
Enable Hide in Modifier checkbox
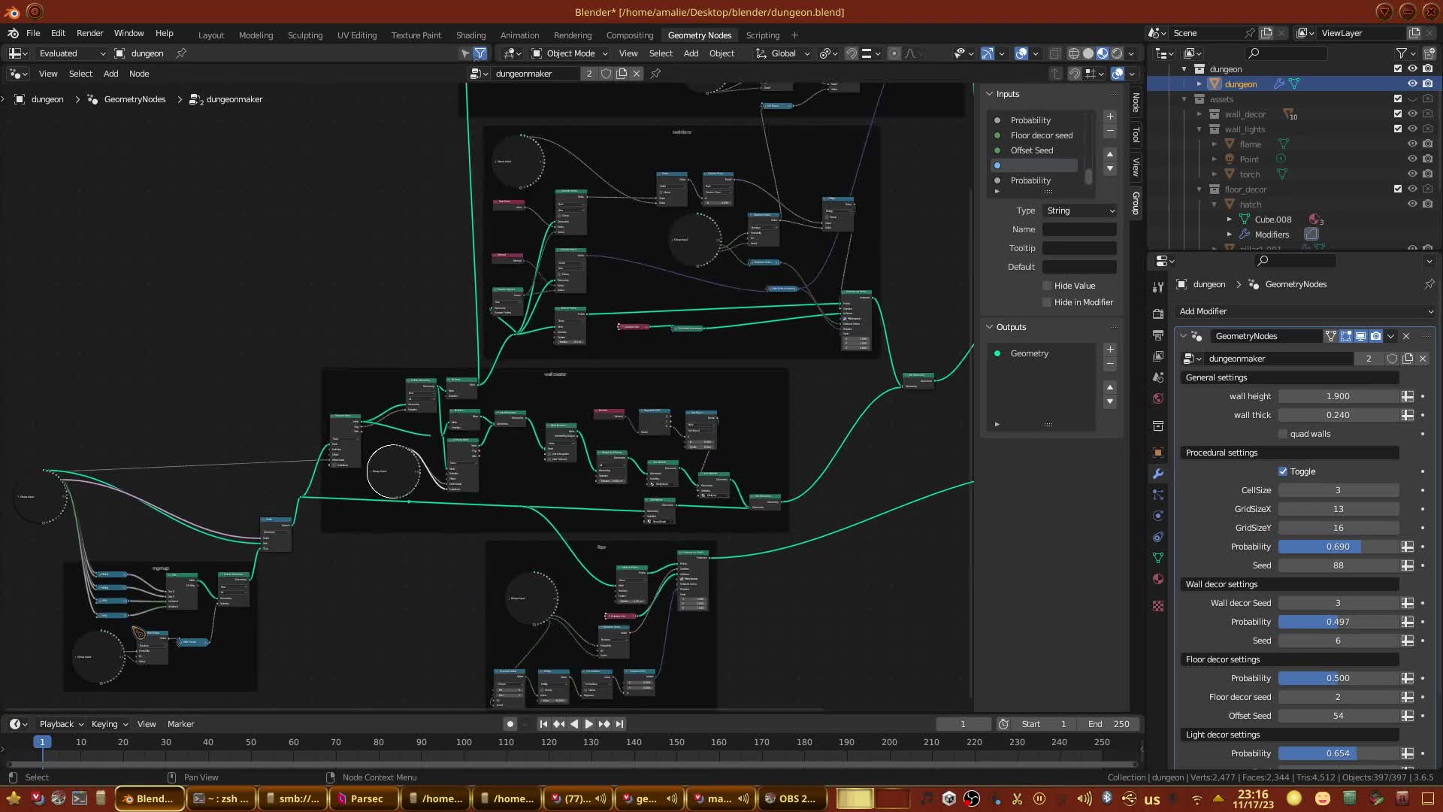[x=1047, y=302]
